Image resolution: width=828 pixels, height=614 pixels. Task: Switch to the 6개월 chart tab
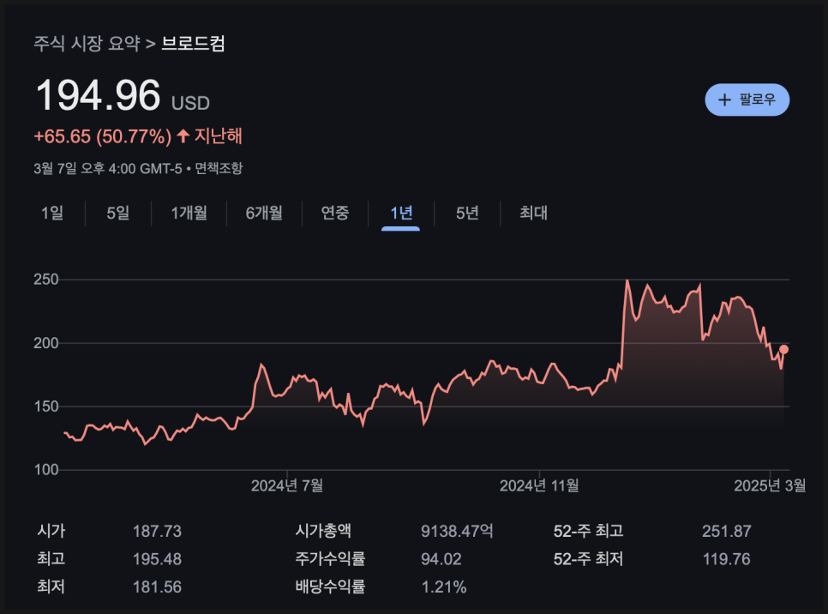click(264, 213)
